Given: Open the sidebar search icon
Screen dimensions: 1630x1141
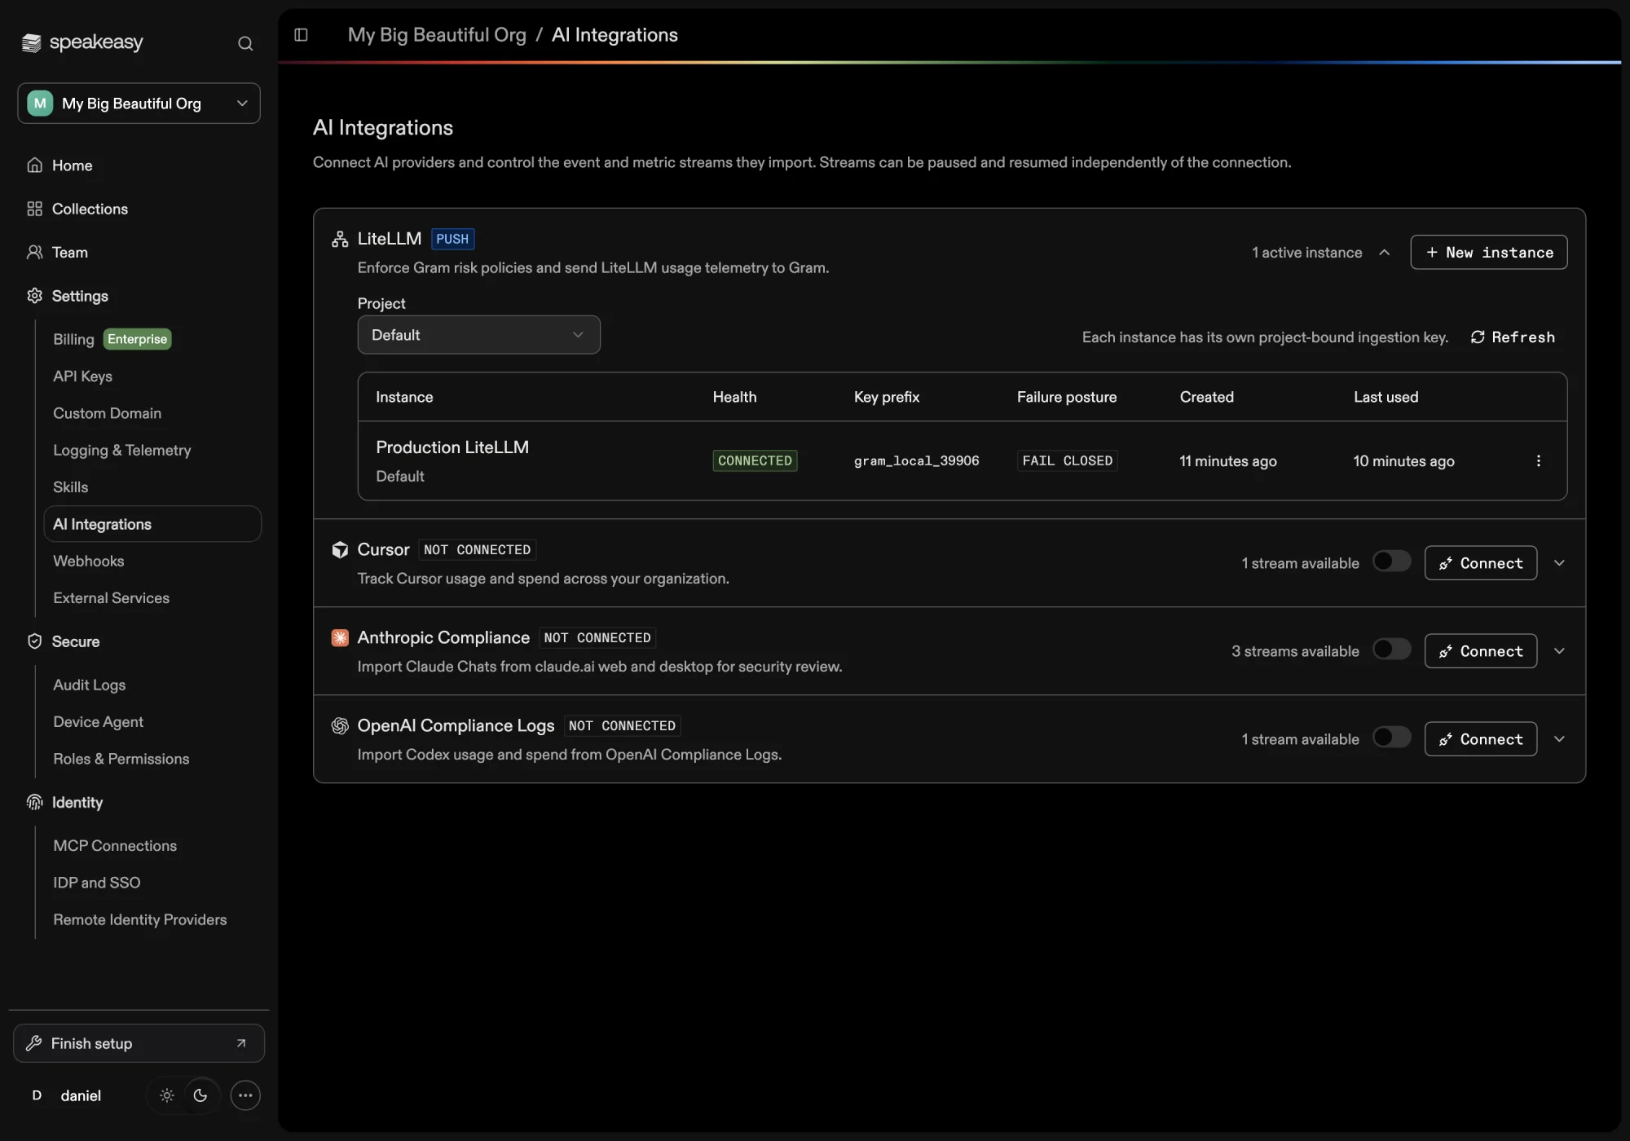Looking at the screenshot, I should 245,43.
